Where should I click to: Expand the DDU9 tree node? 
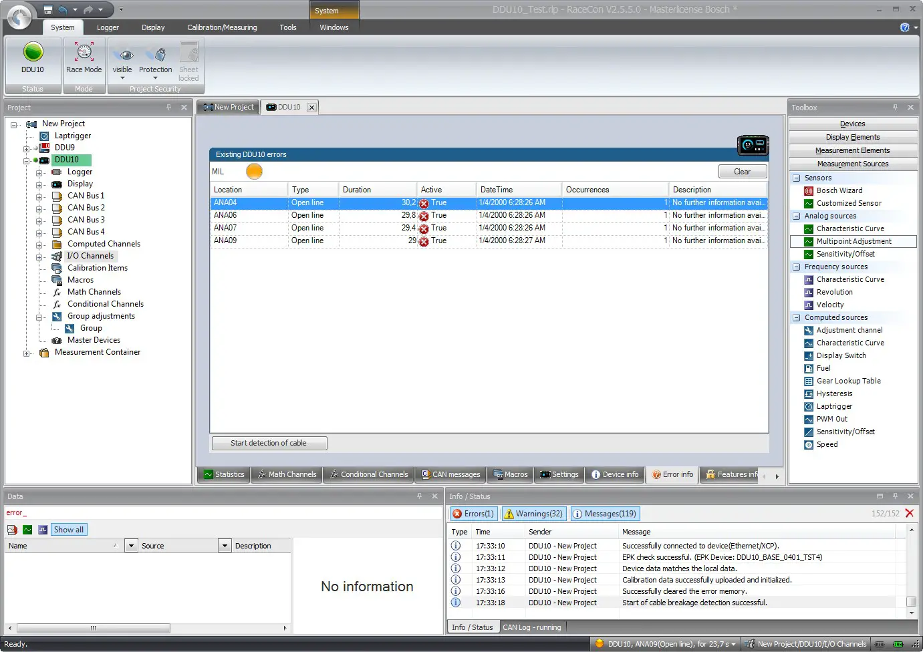coord(26,148)
